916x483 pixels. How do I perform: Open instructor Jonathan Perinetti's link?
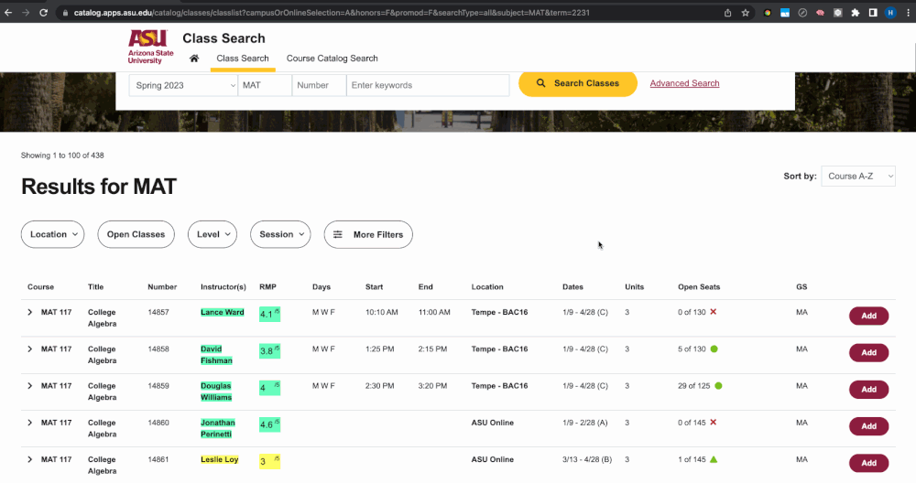[x=217, y=428]
